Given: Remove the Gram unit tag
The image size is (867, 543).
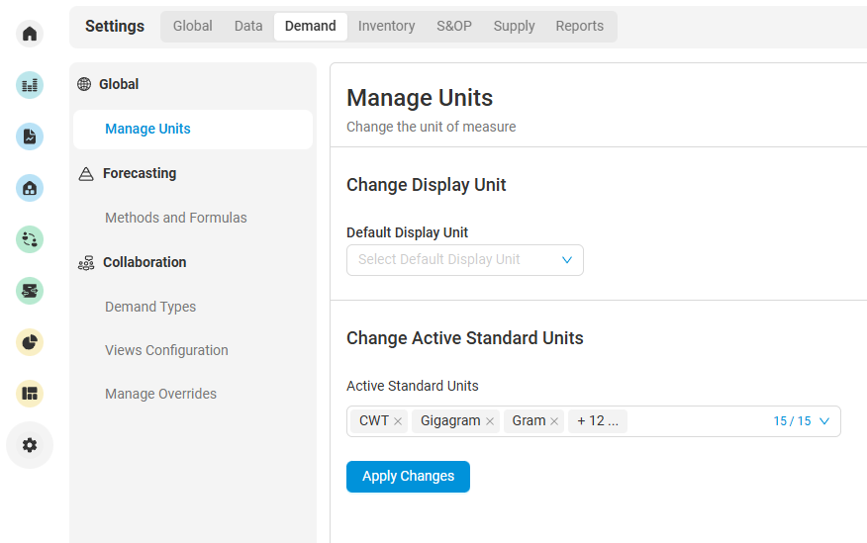Looking at the screenshot, I should pos(554,421).
